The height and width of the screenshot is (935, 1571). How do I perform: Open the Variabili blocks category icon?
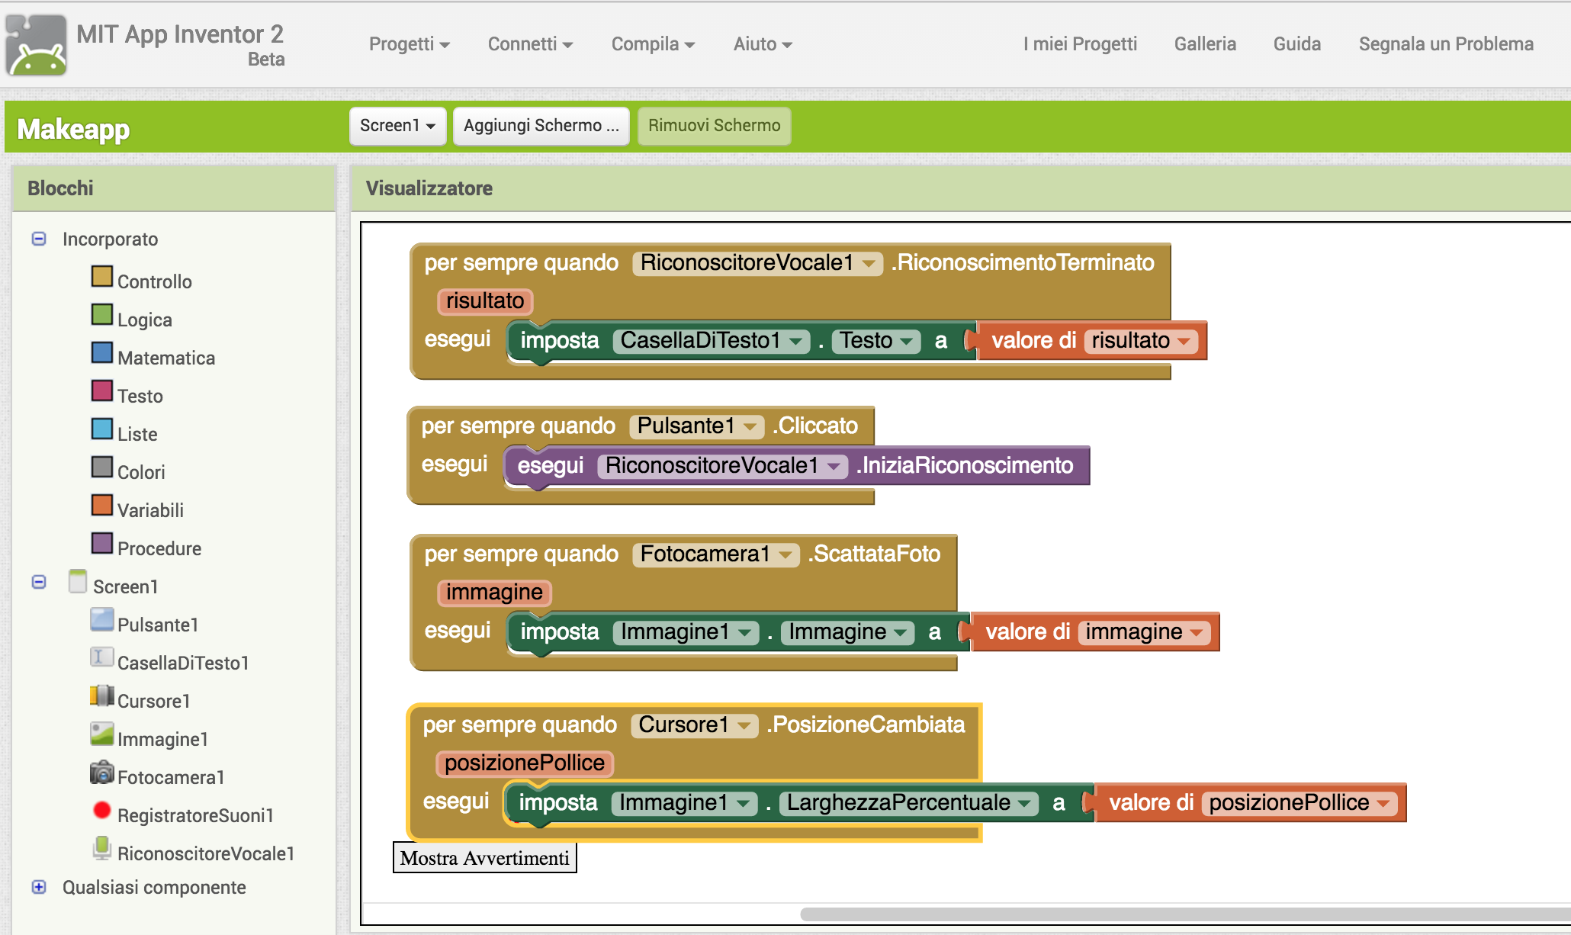click(x=101, y=505)
